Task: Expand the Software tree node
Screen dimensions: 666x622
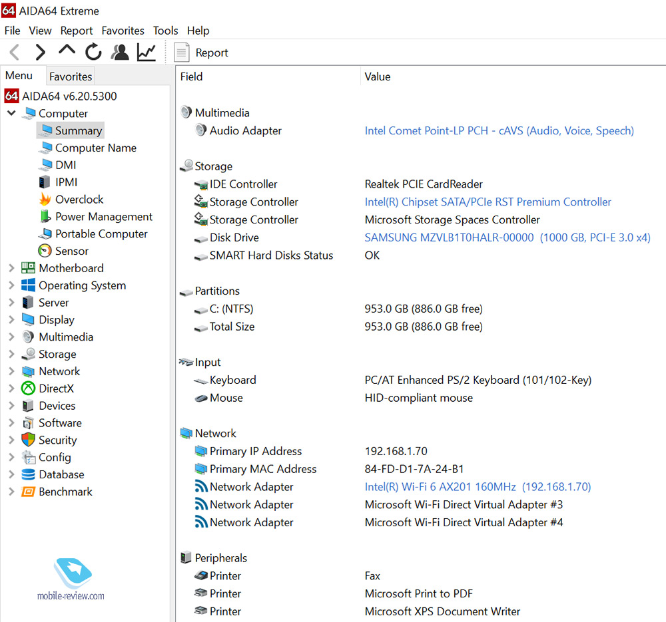Action: coord(11,423)
